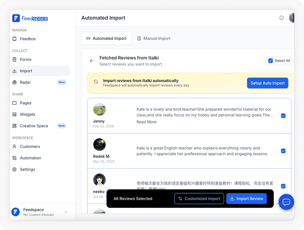Click the Setup Auto Import button
Screen dimensions: 304x230
pyautogui.click(x=268, y=83)
